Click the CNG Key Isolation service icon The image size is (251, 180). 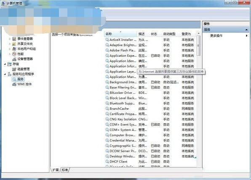pos(107,119)
